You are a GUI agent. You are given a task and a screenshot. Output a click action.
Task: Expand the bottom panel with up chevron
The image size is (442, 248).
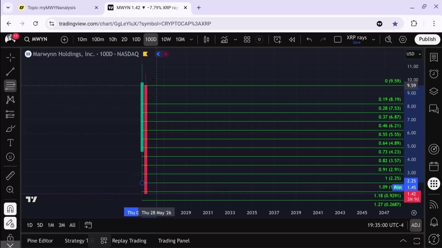pos(403,241)
